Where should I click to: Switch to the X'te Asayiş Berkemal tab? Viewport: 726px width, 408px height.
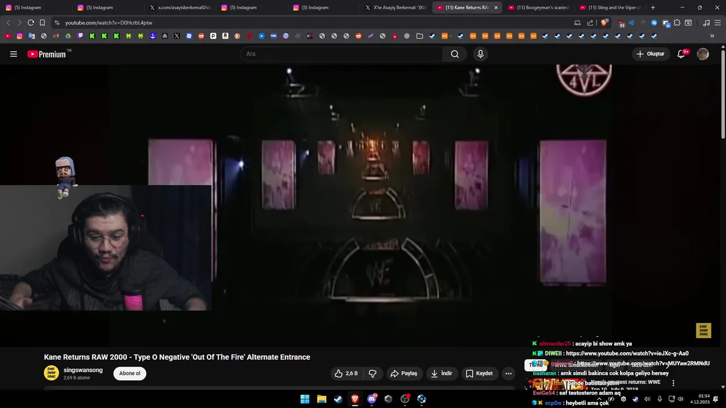tap(395, 7)
